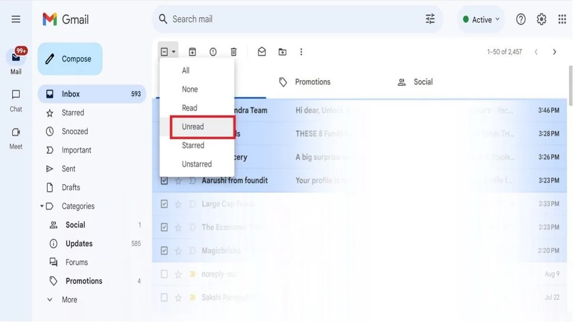Go to the older page arrow
Image resolution: width=573 pixels, height=322 pixels.
[x=554, y=52]
